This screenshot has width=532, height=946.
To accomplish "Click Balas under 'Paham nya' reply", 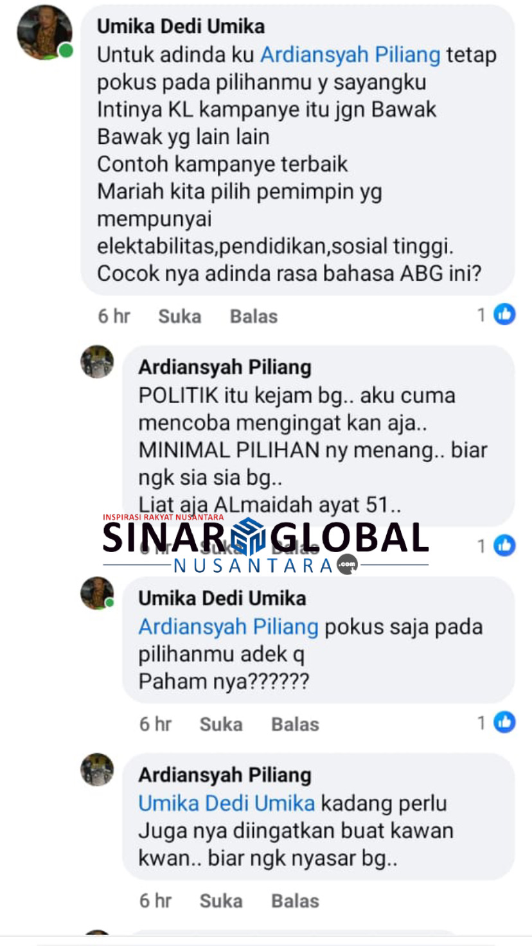I will [x=296, y=724].
